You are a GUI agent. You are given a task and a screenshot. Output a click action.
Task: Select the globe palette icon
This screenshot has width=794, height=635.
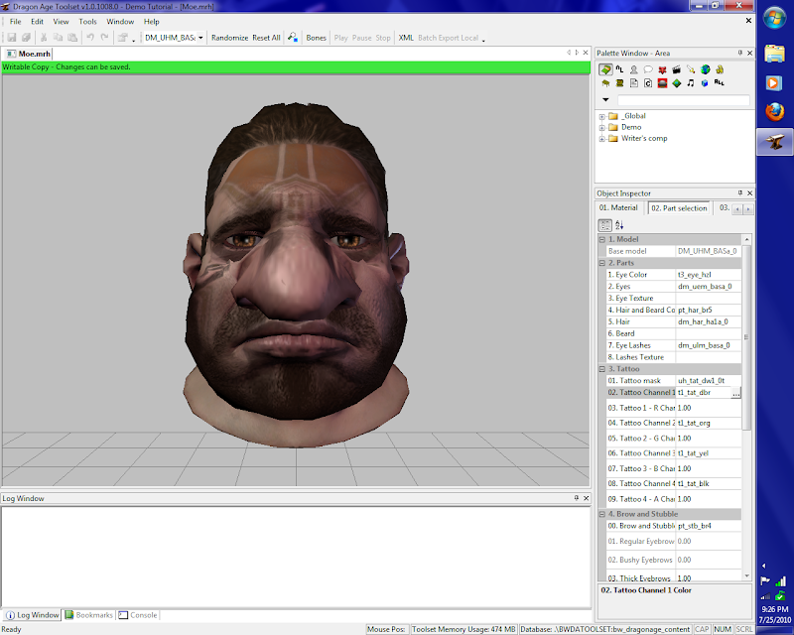705,69
